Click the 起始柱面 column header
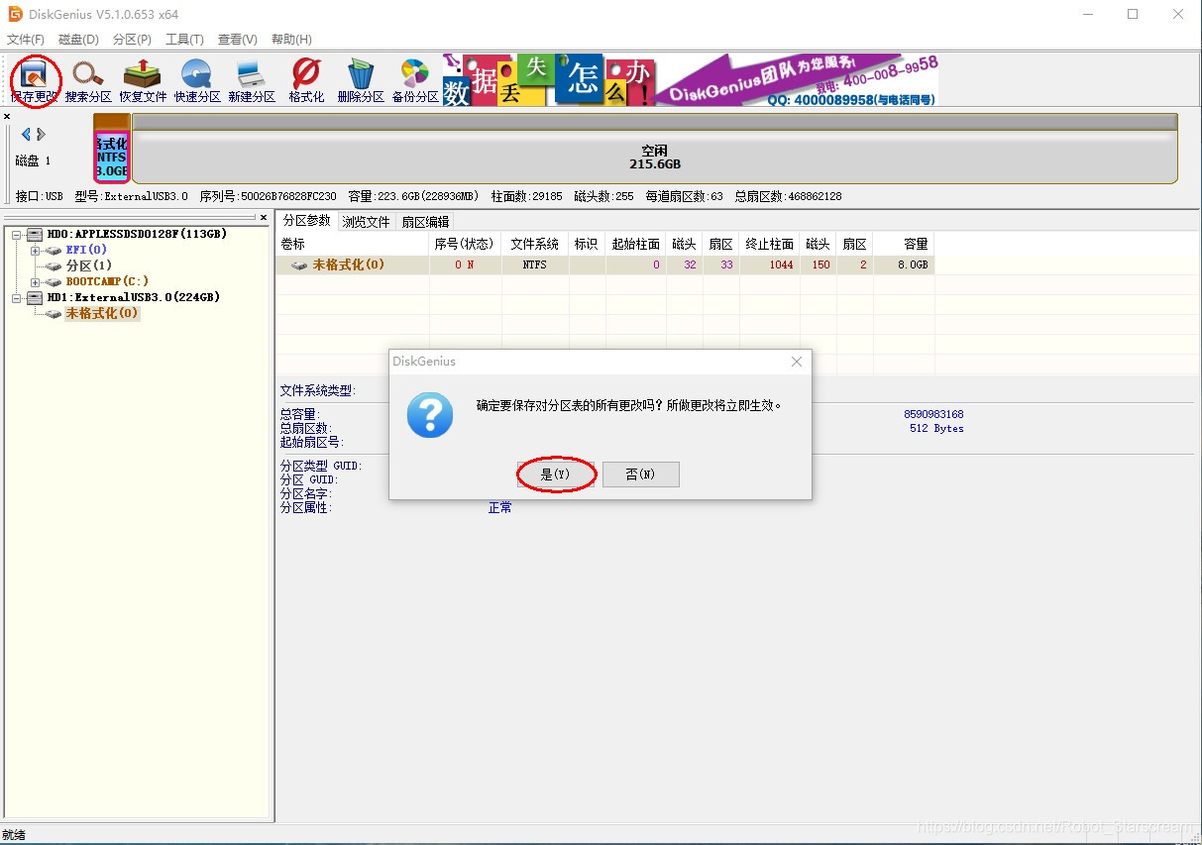The width and height of the screenshot is (1202, 845). 635,244
